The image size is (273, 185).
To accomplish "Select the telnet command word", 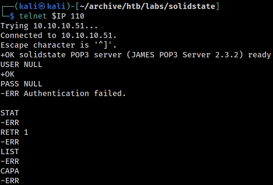I will (33, 16).
